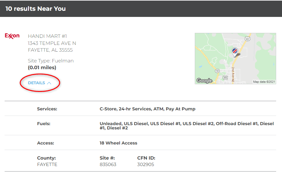Select FAYETTE, AL 35555 text
The image size is (282, 178).
[x=50, y=50]
